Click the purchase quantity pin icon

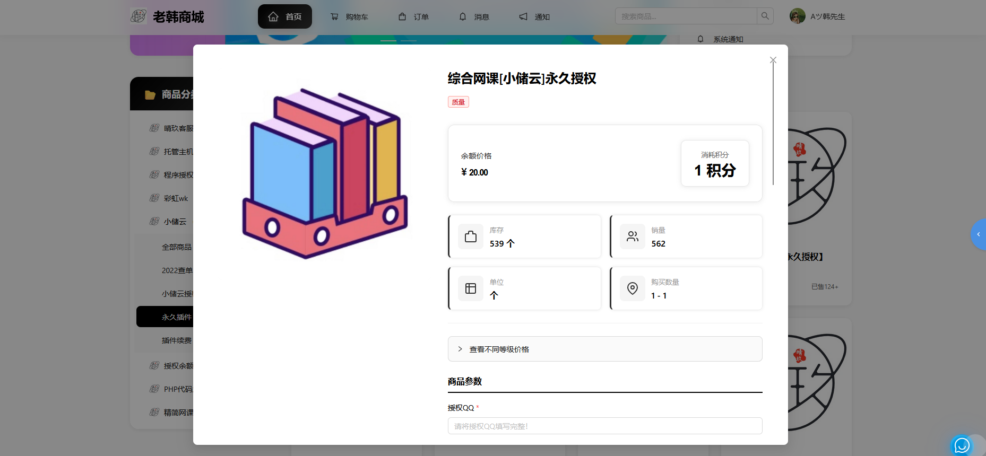[x=632, y=288]
